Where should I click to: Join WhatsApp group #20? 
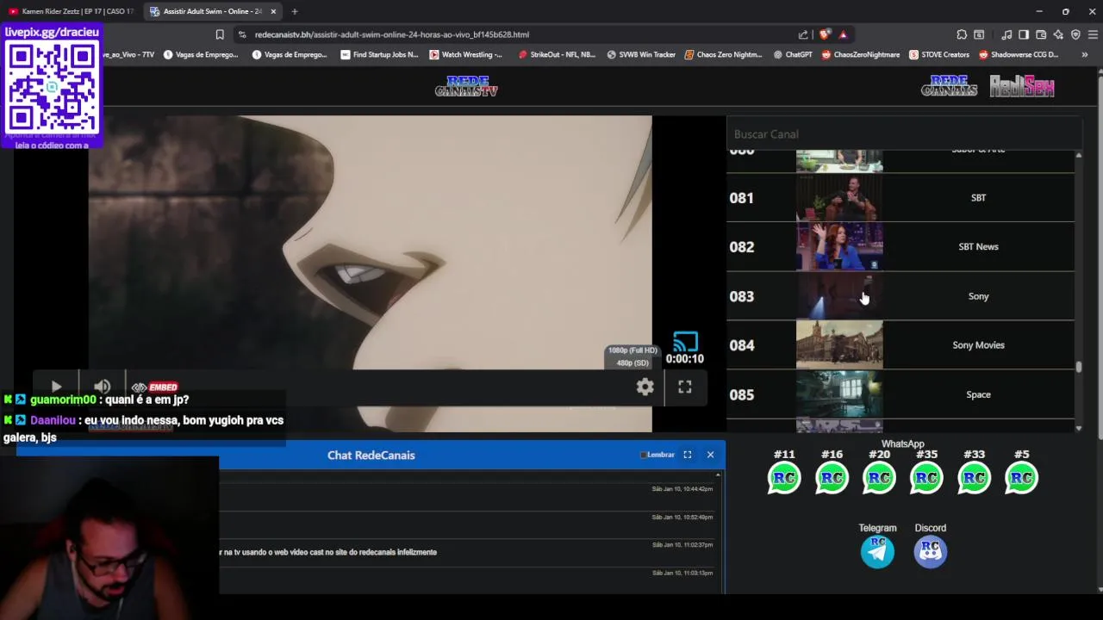[879, 478]
